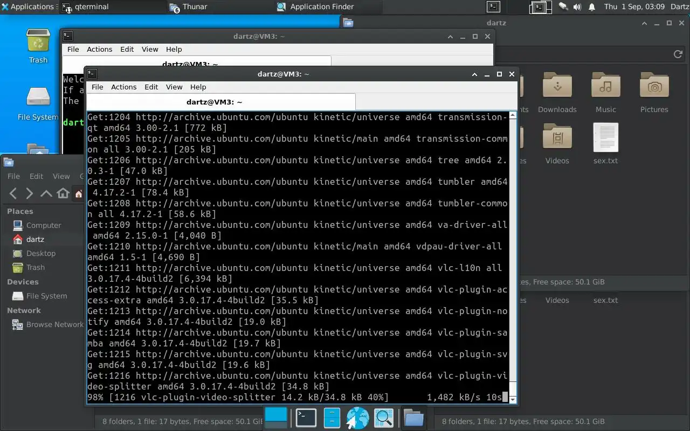Screen dimensions: 690x431
Task: Open Actions menu in the back terminal window
Action: (x=99, y=49)
